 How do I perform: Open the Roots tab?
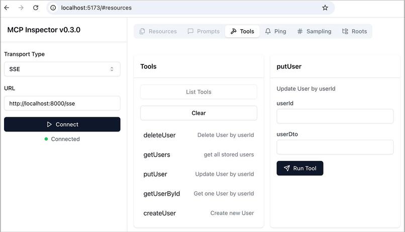click(x=354, y=31)
